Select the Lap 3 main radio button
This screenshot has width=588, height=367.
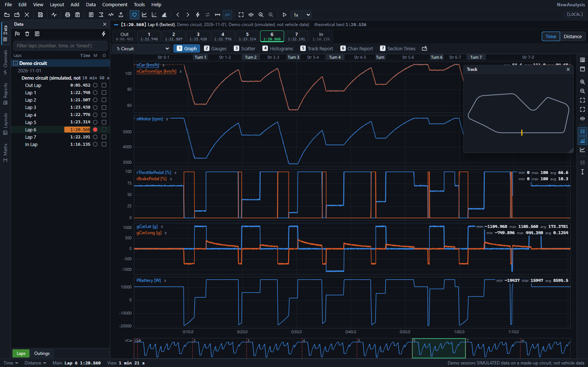[95, 108]
